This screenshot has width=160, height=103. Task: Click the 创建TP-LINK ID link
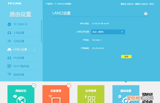click(141, 4)
